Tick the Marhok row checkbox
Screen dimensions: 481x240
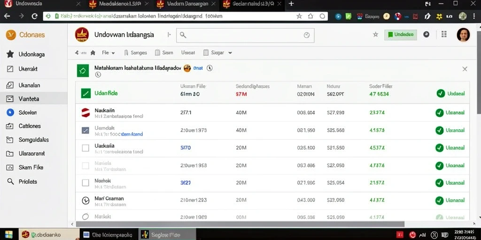pos(85,183)
